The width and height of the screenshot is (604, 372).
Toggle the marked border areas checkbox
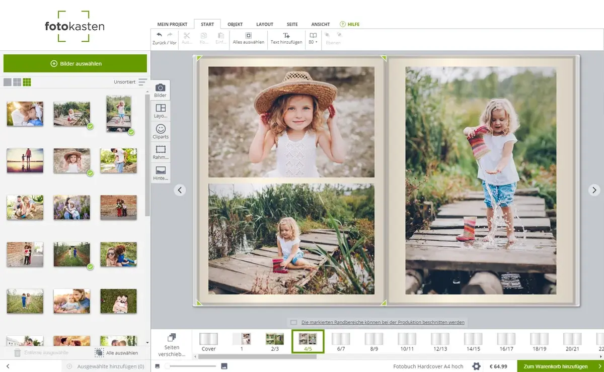pos(293,322)
